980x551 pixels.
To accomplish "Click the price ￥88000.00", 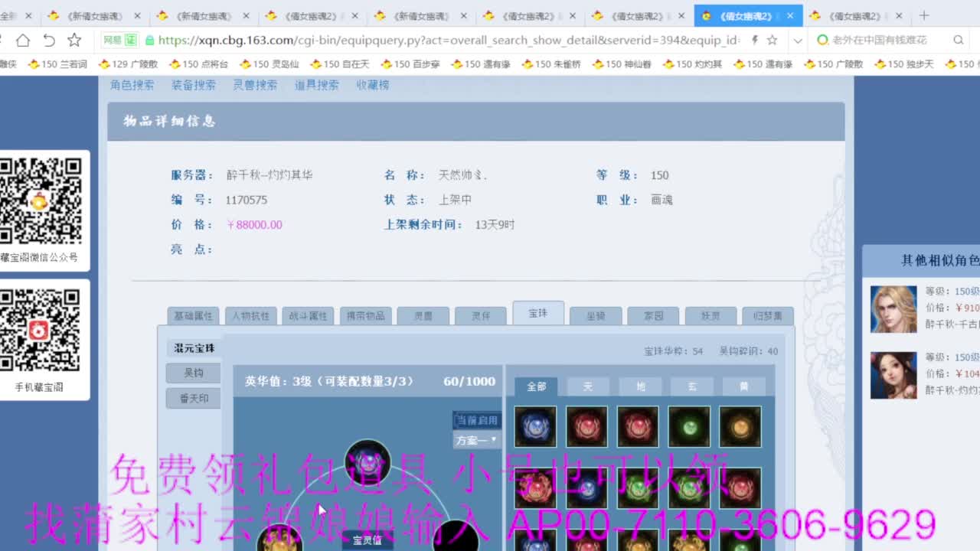I will coord(254,224).
